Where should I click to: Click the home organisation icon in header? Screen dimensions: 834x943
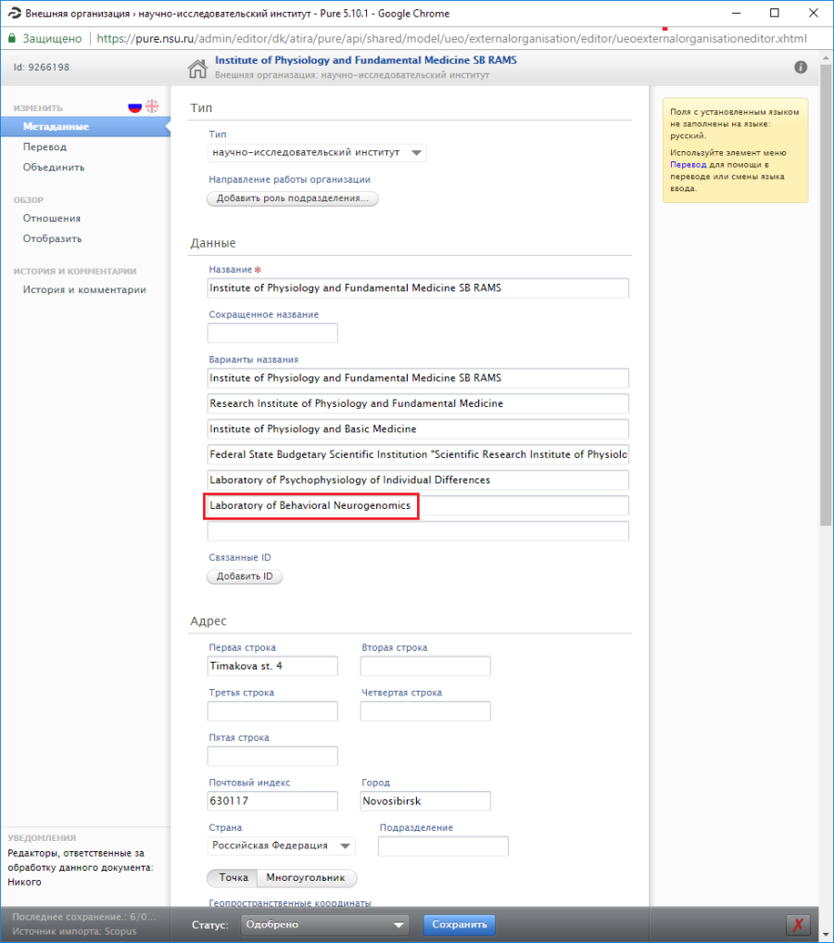pyautogui.click(x=197, y=69)
